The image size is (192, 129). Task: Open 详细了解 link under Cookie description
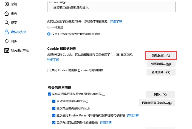tap(53, 60)
